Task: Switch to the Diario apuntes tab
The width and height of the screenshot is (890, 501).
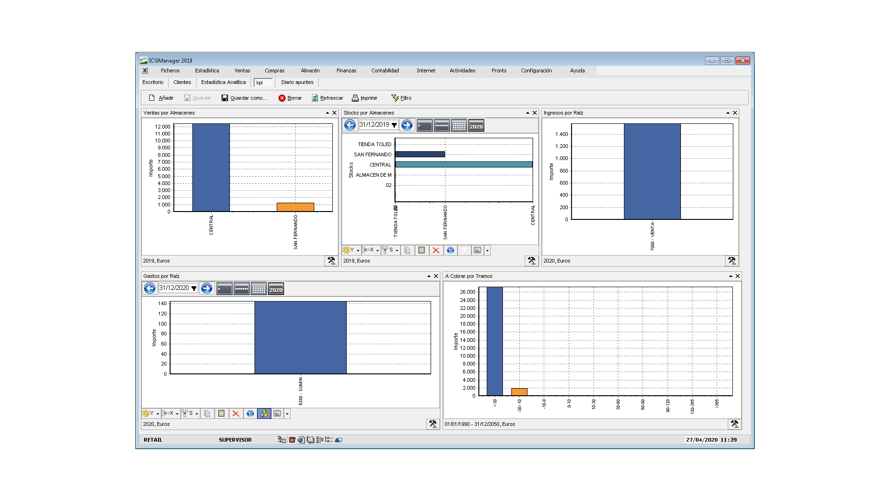Action: point(297,82)
